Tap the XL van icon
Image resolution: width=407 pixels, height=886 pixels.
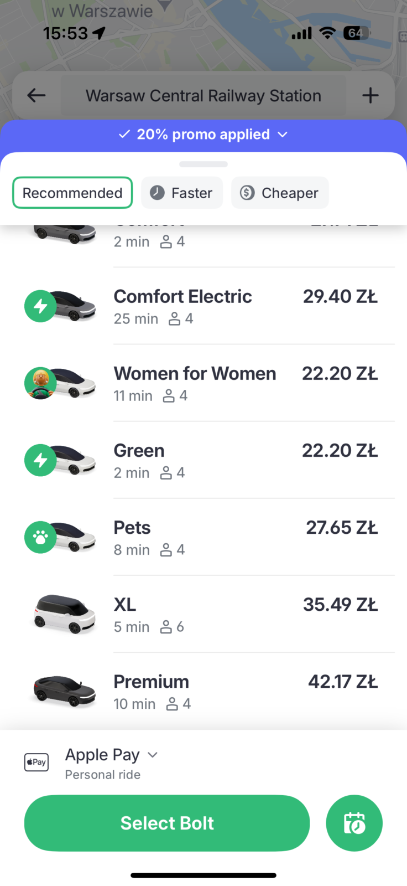point(64,614)
